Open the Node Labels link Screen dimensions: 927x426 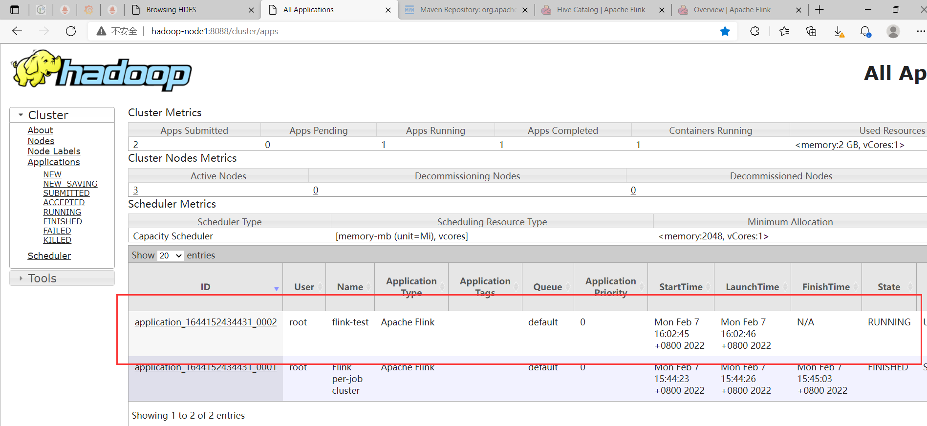point(54,151)
